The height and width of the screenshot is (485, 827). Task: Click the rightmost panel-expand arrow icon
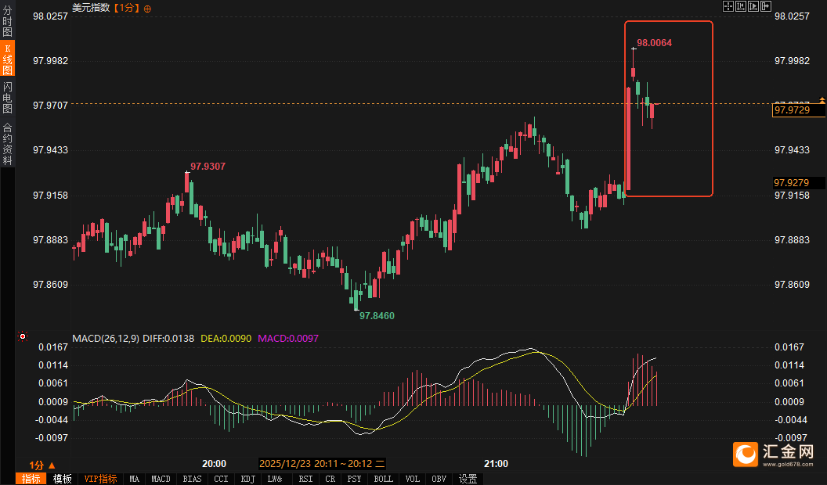click(x=766, y=7)
